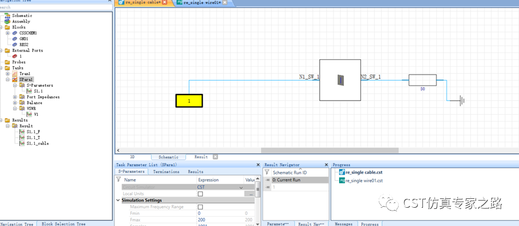This screenshot has height=226, width=519.
Task: Switch to the Navigation Tree tab at the bottom
Action: tap(16, 224)
